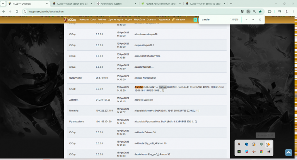Click the '/ladderbonus Eby_poD_kRanom 30' command text
The image size is (297, 160).
pos(152,155)
